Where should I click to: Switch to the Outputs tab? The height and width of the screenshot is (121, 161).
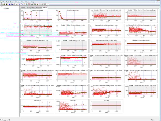click(x=33, y=8)
